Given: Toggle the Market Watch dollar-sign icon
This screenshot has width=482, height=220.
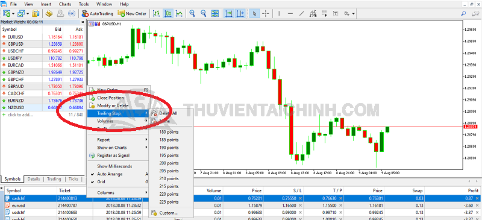Looking at the screenshot, I should 36,13.
